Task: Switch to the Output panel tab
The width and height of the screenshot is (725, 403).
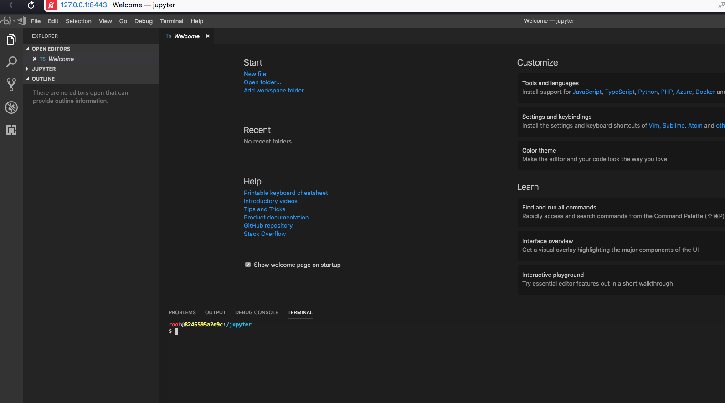Action: coord(216,312)
